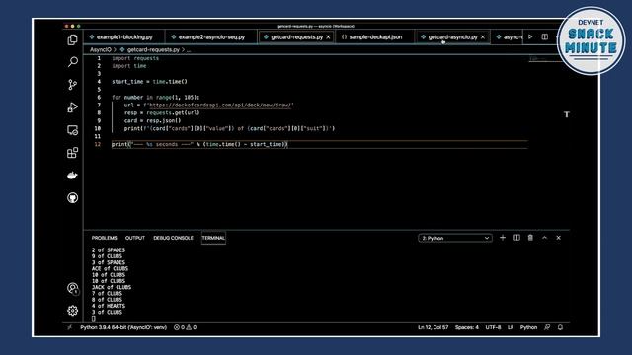This screenshot has height=355, width=632.
Task: Split the editor right icon
Action: [x=544, y=37]
